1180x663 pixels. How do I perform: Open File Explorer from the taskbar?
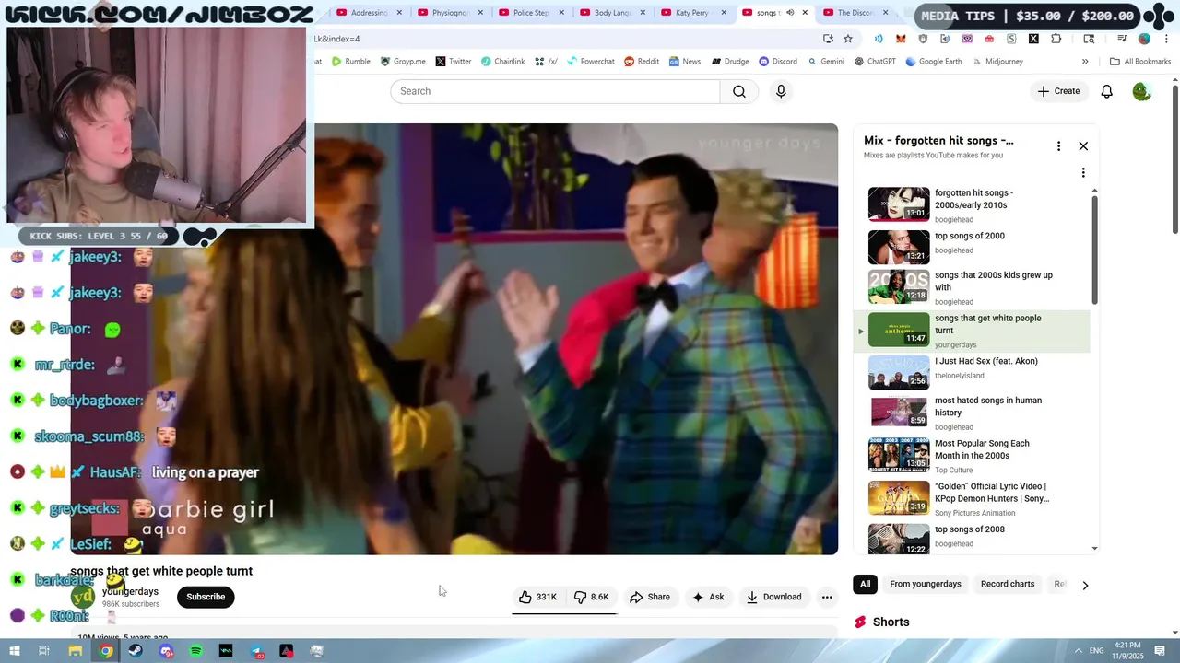(x=76, y=651)
